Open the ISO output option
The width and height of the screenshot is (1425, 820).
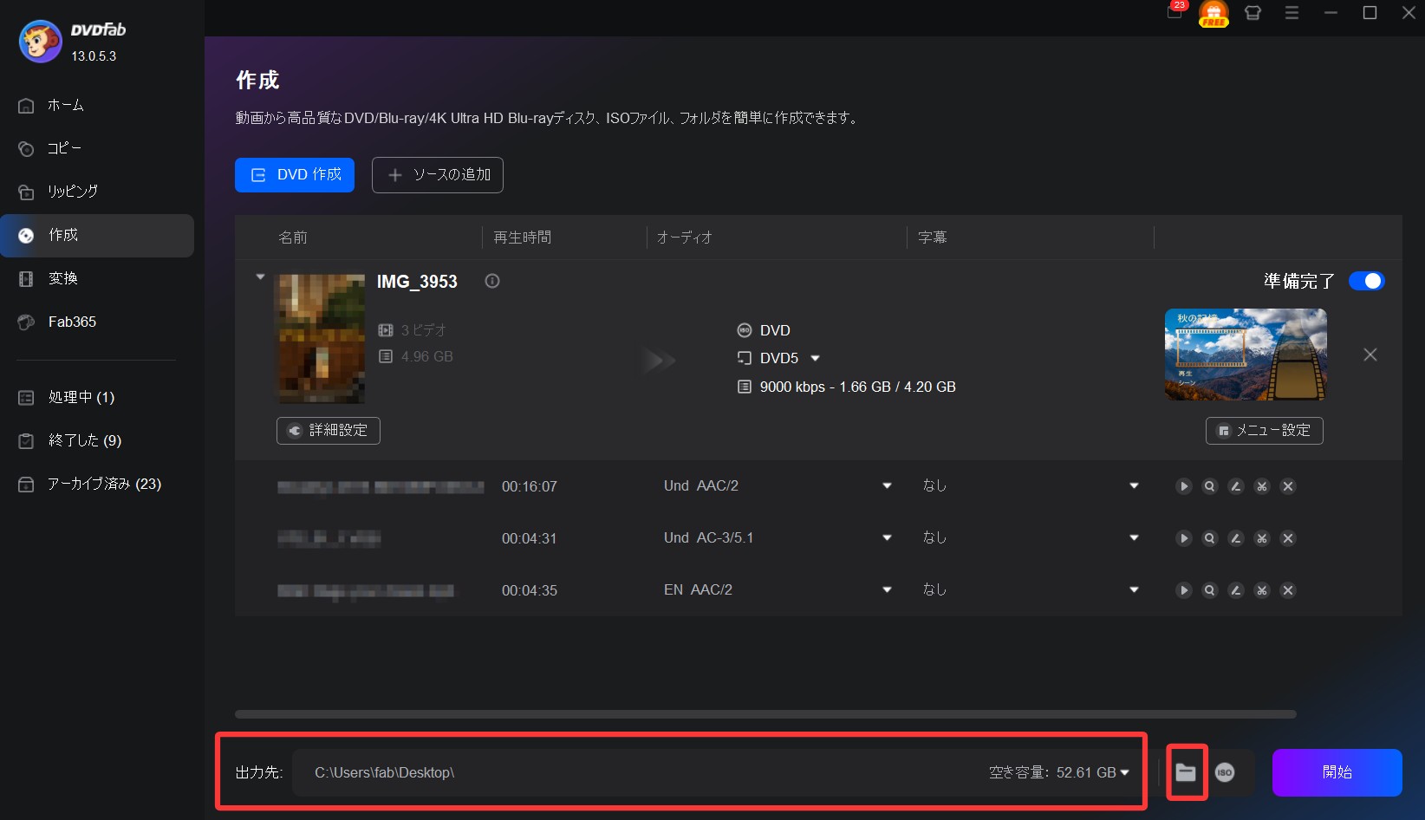[1225, 772]
